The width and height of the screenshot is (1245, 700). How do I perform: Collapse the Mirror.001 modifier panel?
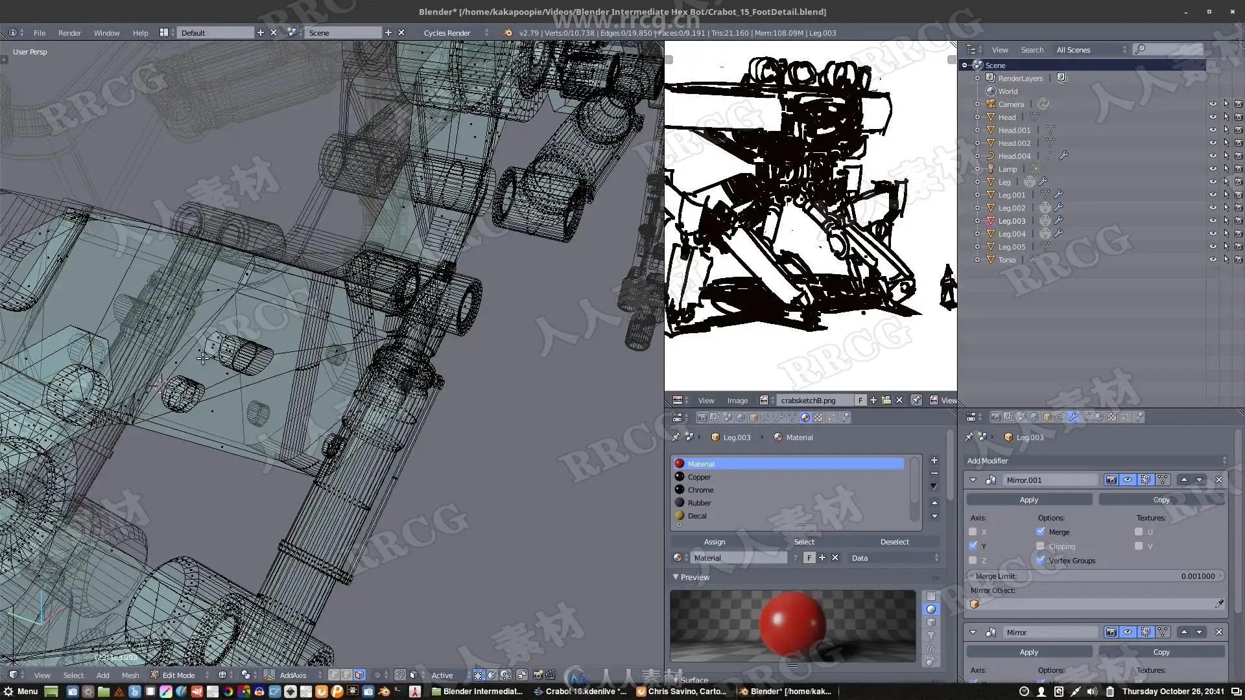point(973,480)
